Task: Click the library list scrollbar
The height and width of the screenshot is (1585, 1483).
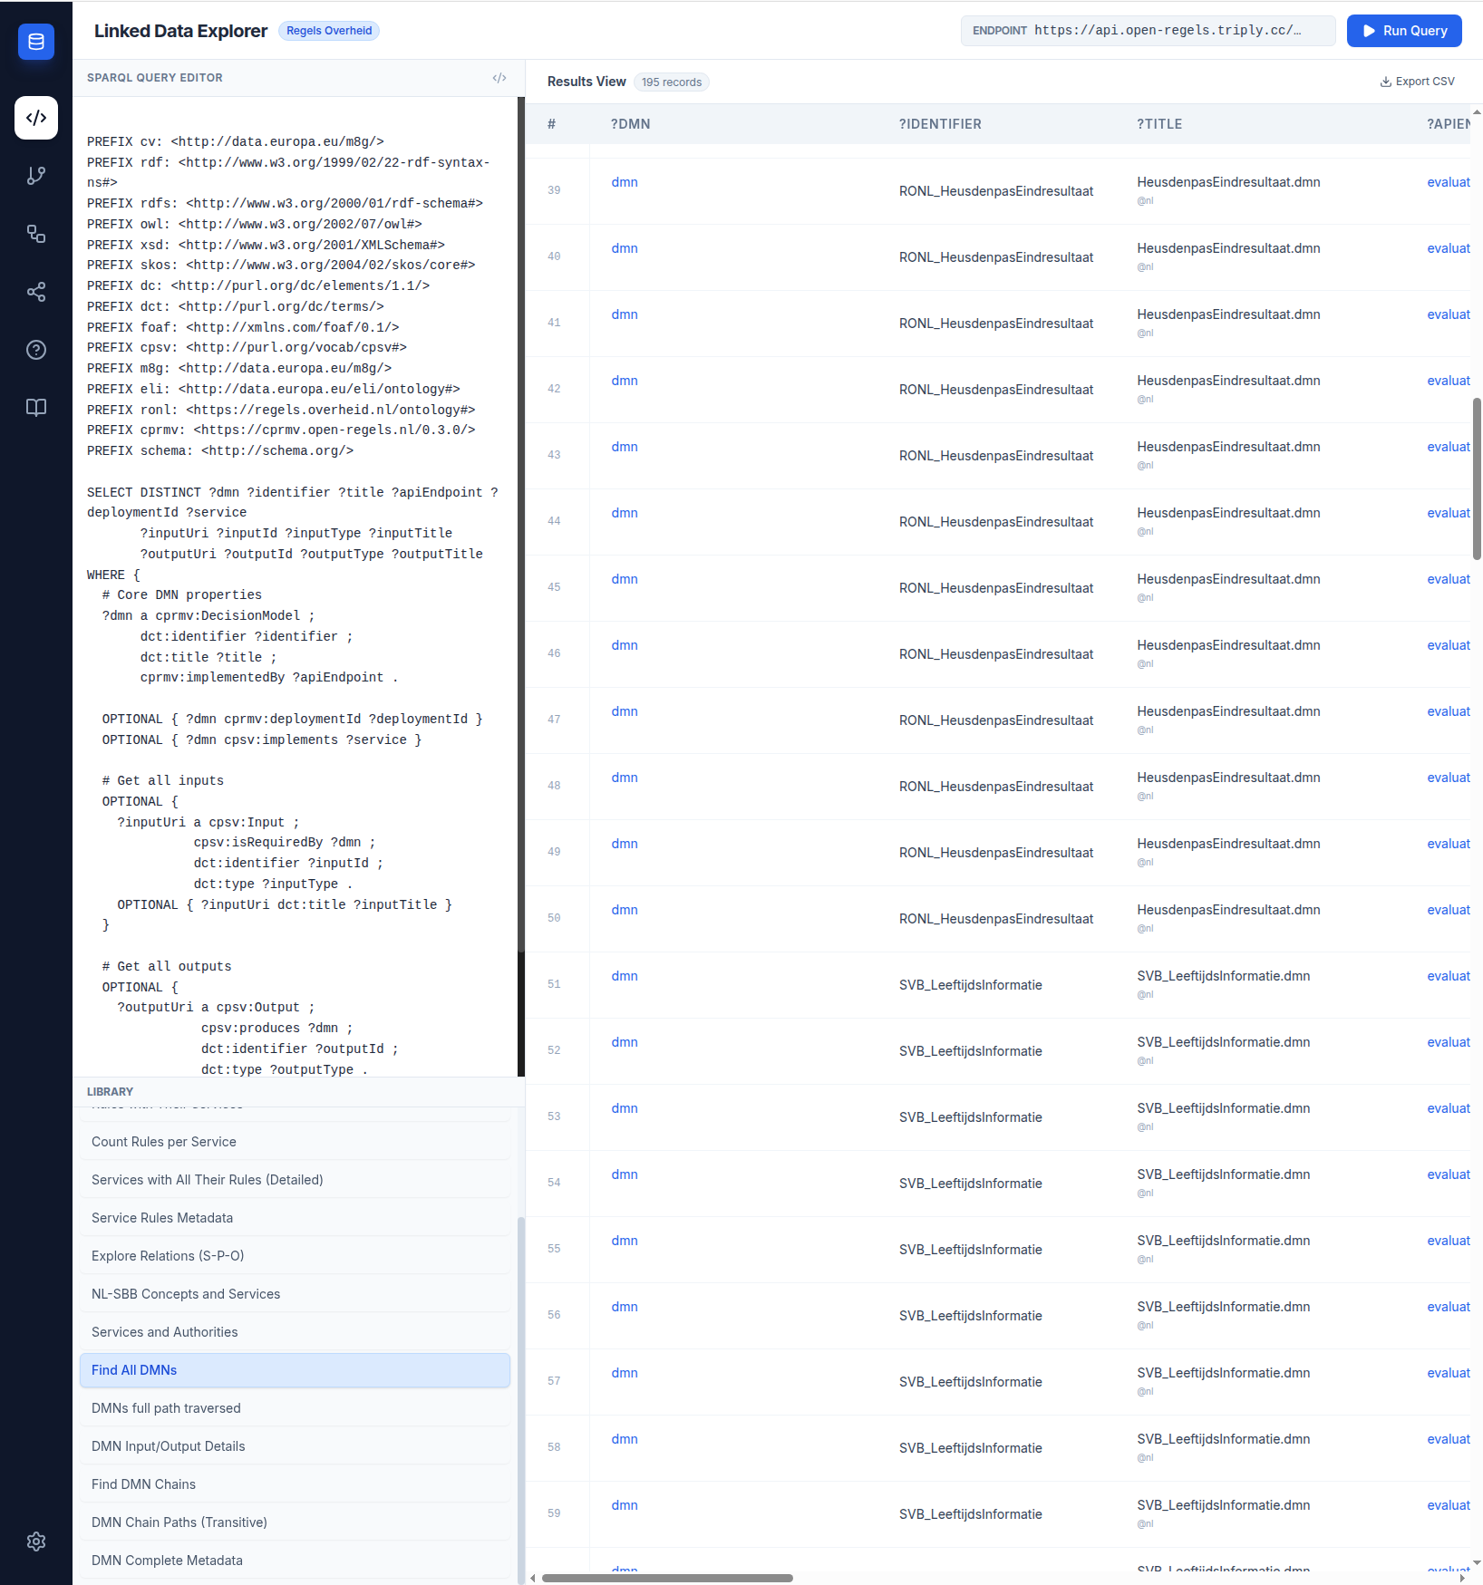Action: pyautogui.click(x=520, y=1400)
